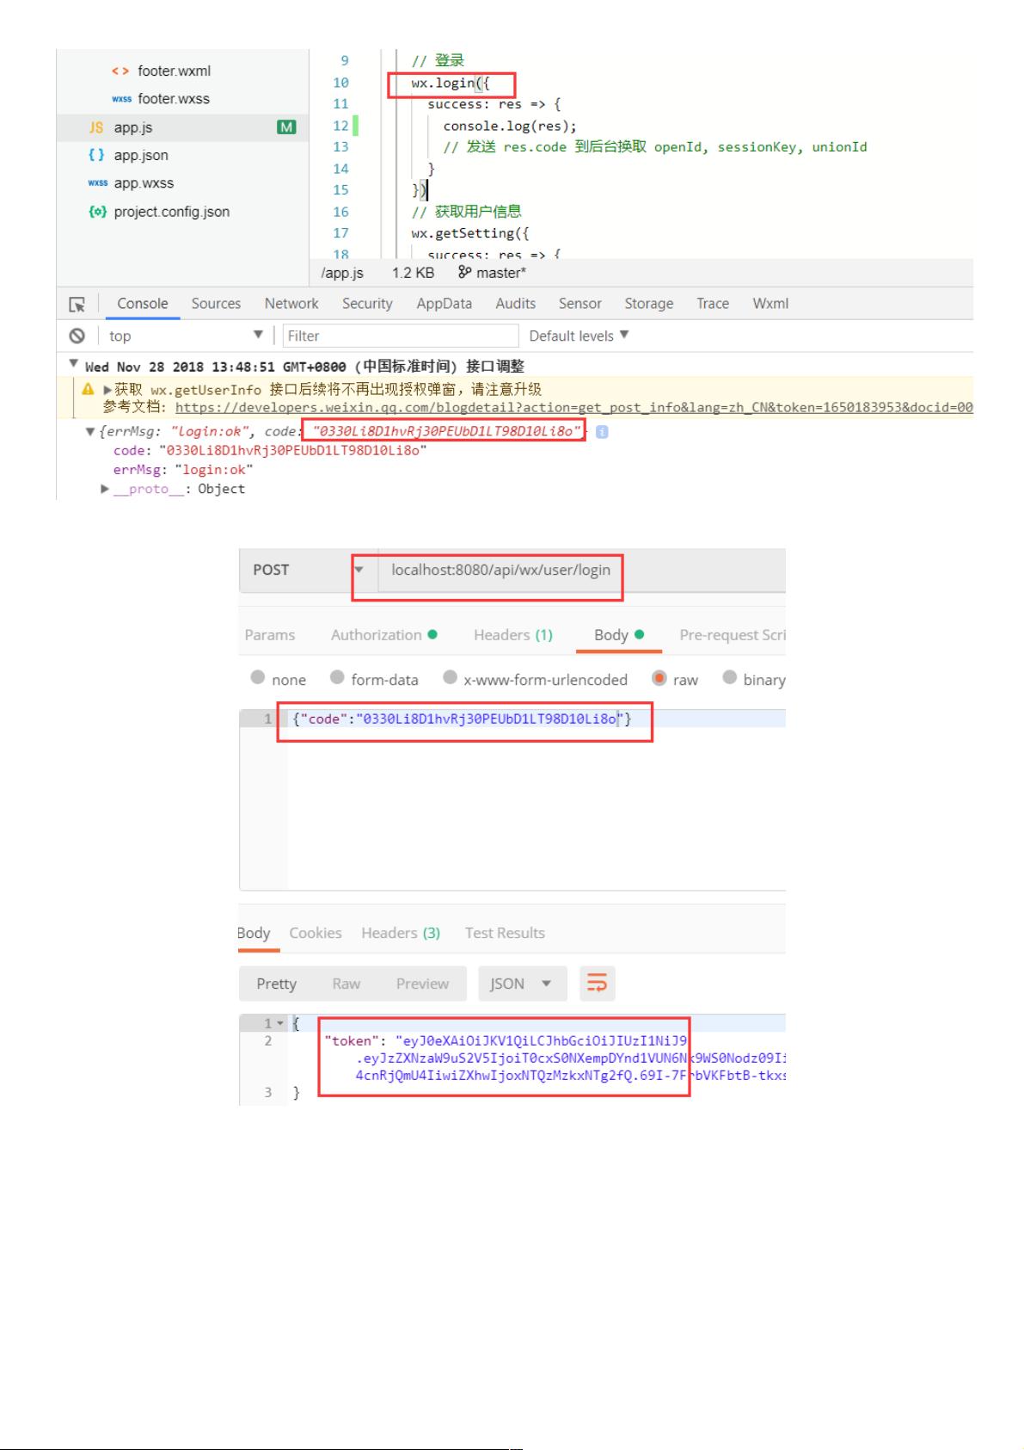Open the Default levels dropdown
This screenshot has width=1024, height=1450.
pos(579,336)
